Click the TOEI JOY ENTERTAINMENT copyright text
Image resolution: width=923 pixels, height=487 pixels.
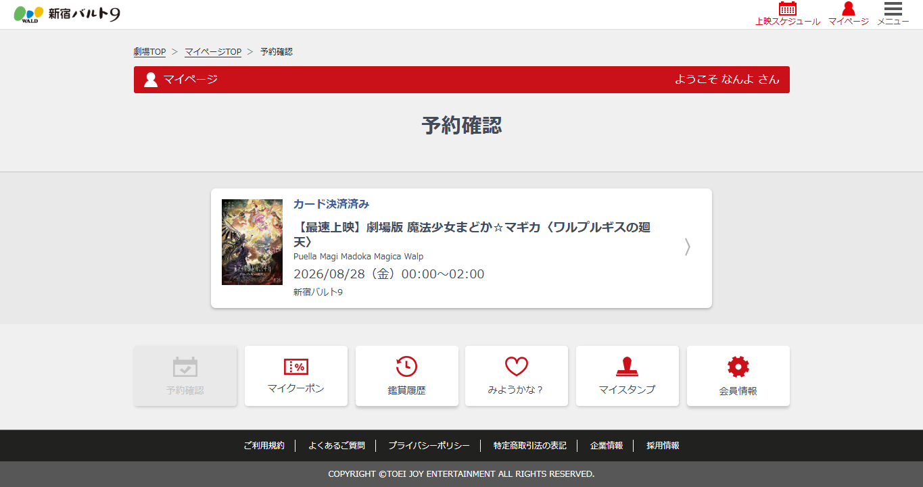(461, 474)
